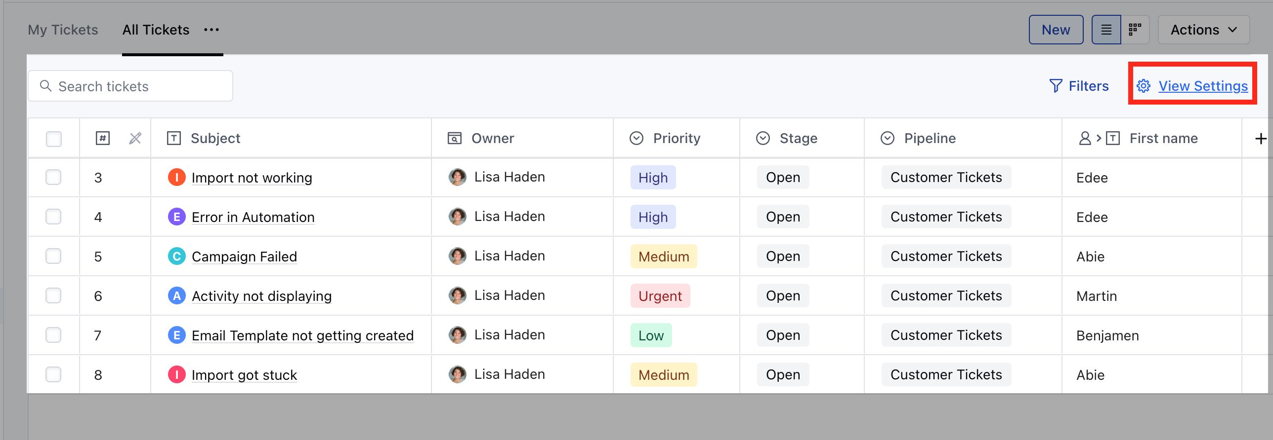This screenshot has width=1273, height=440.
Task: Select the list view icon
Action: (1106, 29)
